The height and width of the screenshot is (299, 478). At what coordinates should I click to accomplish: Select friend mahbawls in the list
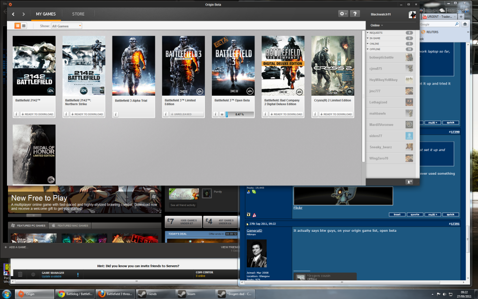point(391,114)
